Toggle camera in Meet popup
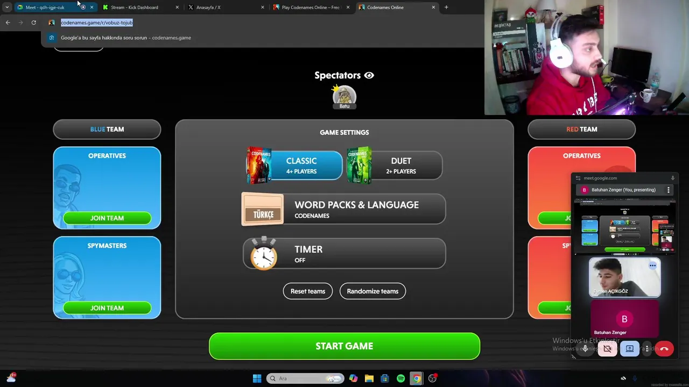This screenshot has height=387, width=689. (607, 349)
